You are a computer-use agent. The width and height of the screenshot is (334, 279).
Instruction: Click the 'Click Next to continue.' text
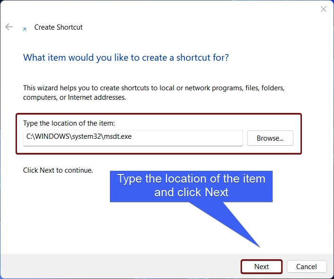[x=58, y=170]
